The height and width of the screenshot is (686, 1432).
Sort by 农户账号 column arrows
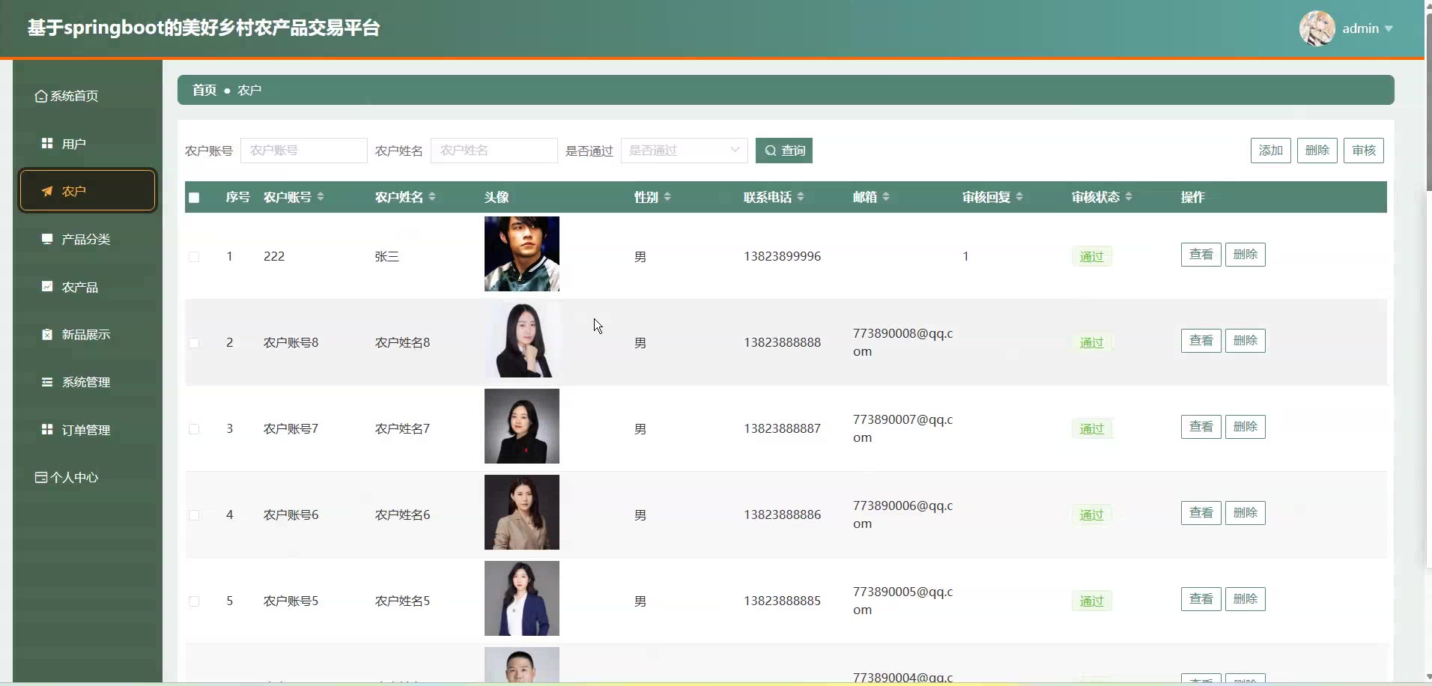click(321, 197)
